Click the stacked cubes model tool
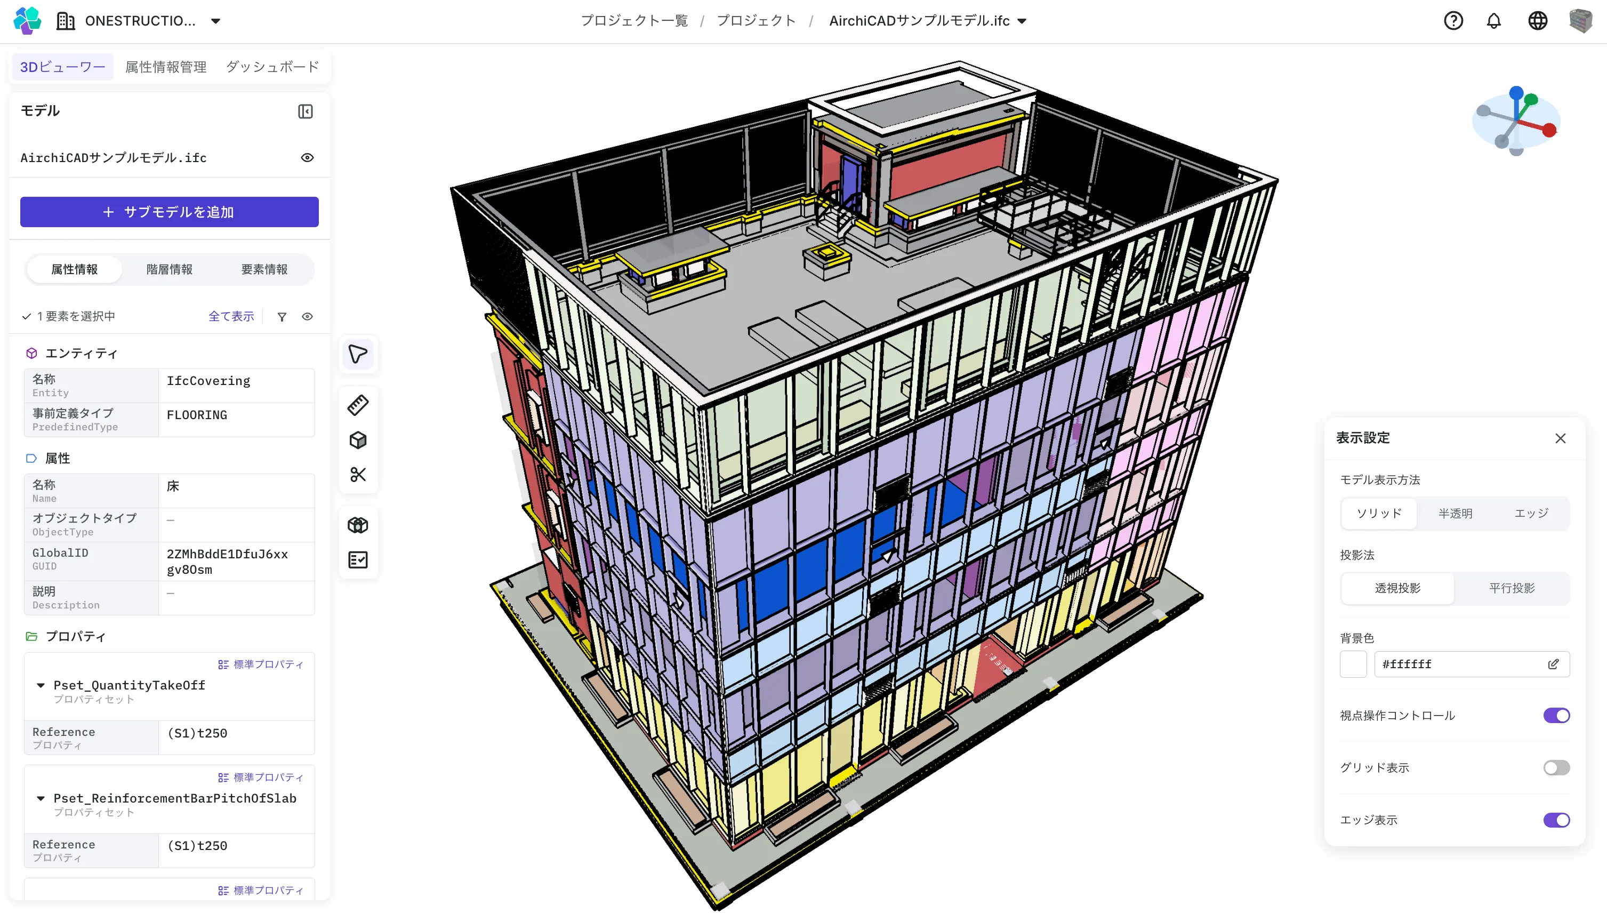 click(x=358, y=525)
